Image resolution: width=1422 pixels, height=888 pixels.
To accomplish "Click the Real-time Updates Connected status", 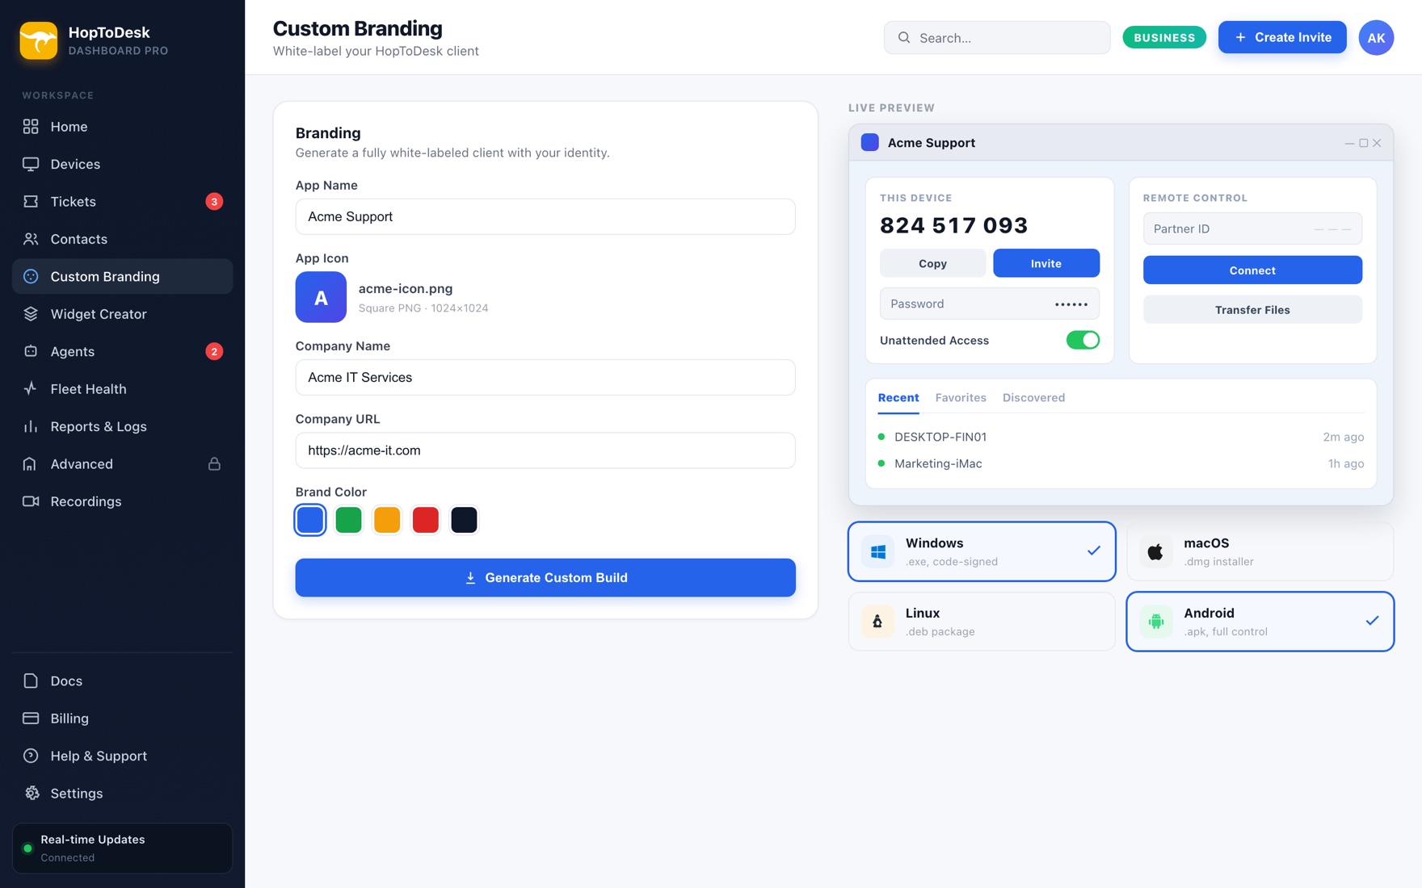I will tap(122, 848).
